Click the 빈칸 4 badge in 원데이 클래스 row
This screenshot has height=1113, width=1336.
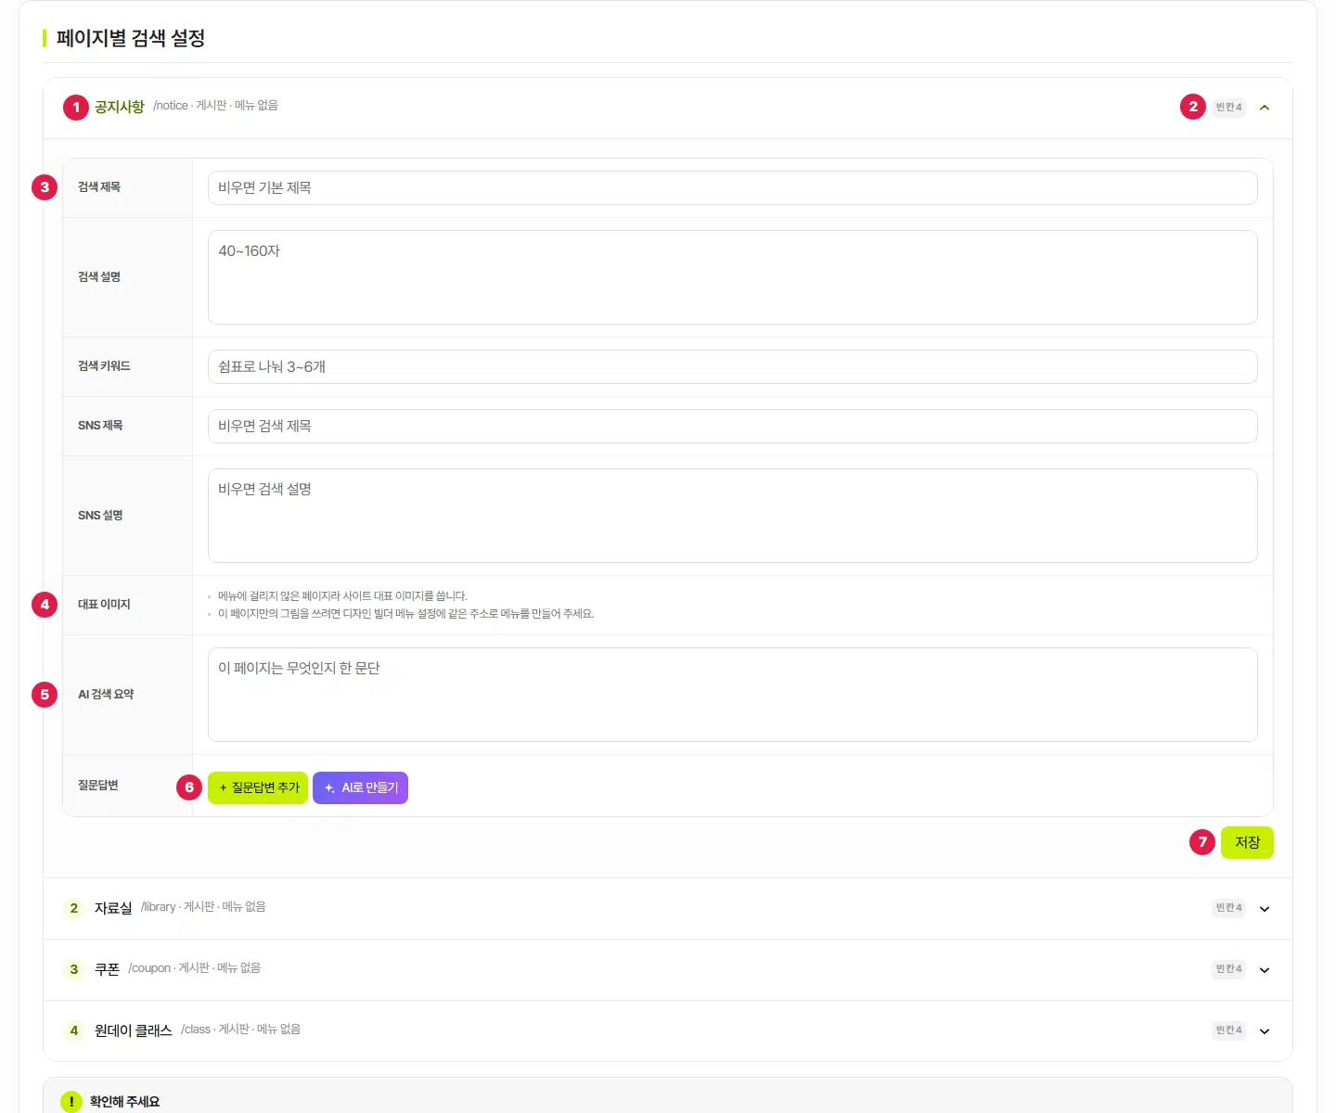click(1228, 1030)
